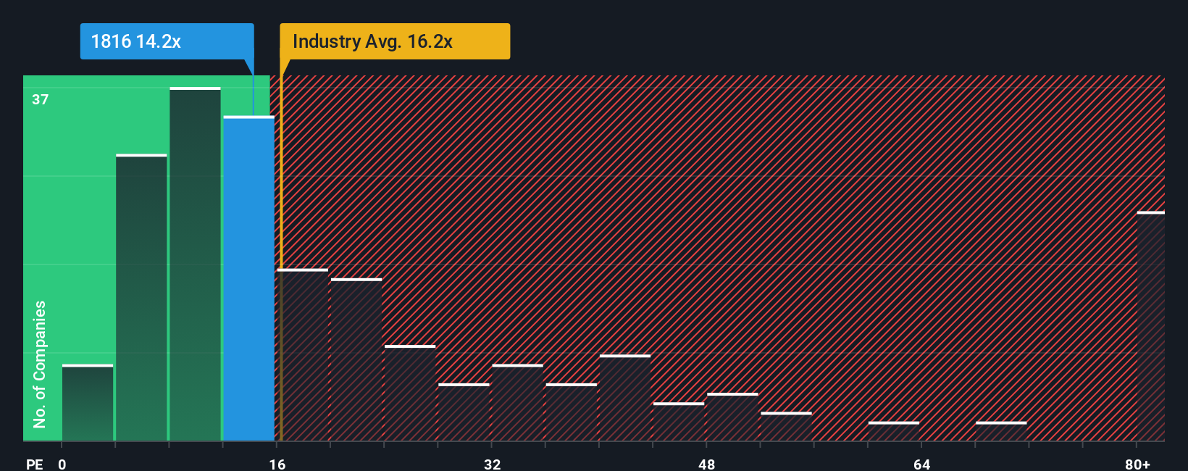Image resolution: width=1188 pixels, height=471 pixels.
Task: Select the small bar just before PE 64
Action: click(x=893, y=431)
